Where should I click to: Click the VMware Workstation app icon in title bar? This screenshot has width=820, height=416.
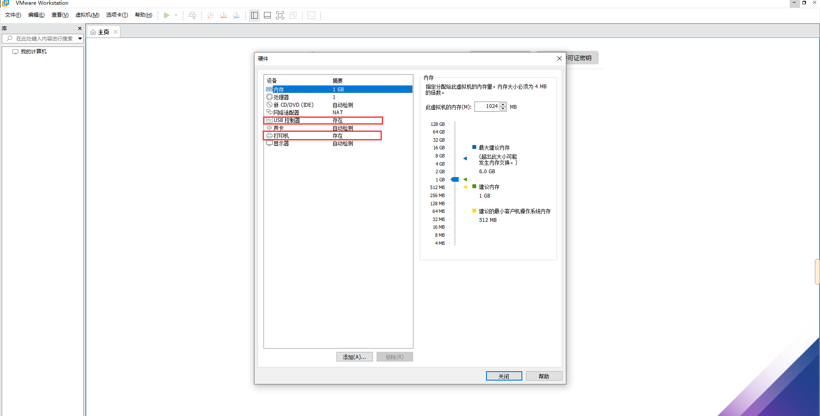coord(6,3)
